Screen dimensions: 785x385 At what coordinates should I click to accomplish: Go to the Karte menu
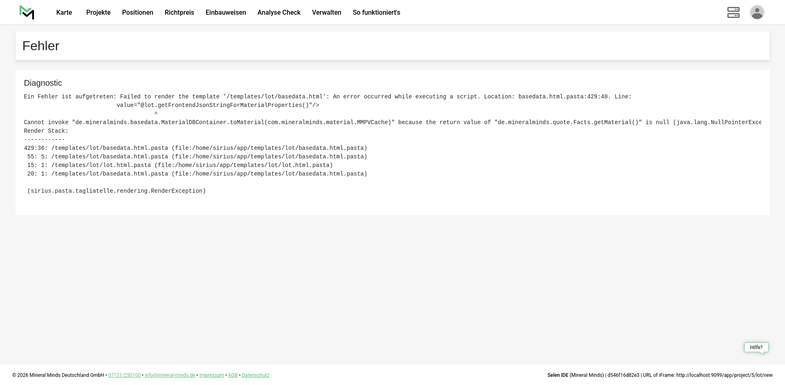coord(64,13)
